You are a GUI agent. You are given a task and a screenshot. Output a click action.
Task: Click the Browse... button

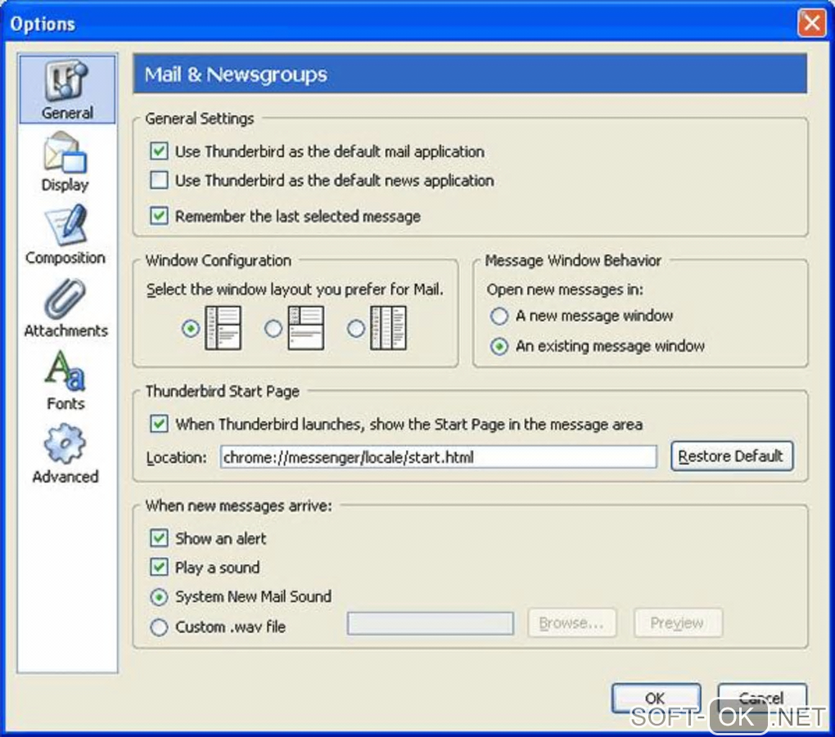pyautogui.click(x=572, y=622)
